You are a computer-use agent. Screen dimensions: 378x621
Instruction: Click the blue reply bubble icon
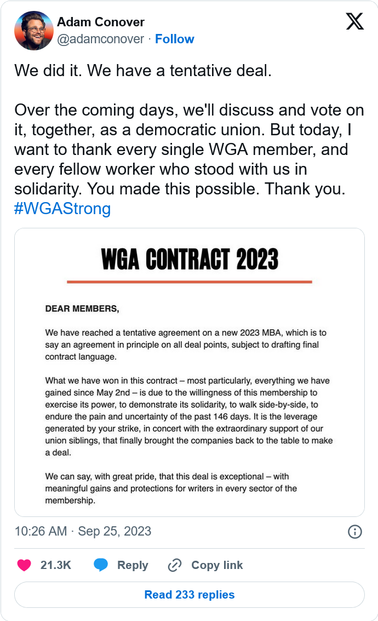[101, 565]
